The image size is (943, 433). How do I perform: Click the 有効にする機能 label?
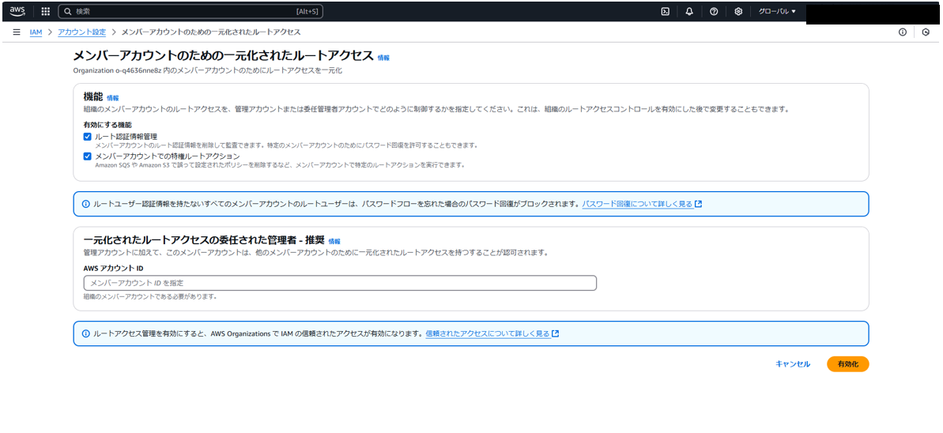pyautogui.click(x=108, y=125)
